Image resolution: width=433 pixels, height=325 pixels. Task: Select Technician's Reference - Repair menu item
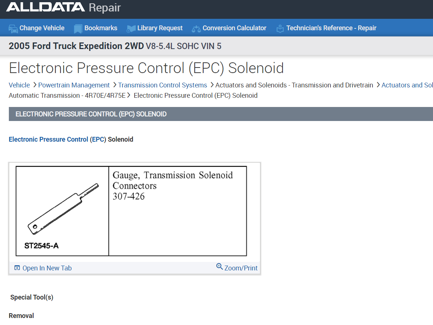click(x=331, y=28)
